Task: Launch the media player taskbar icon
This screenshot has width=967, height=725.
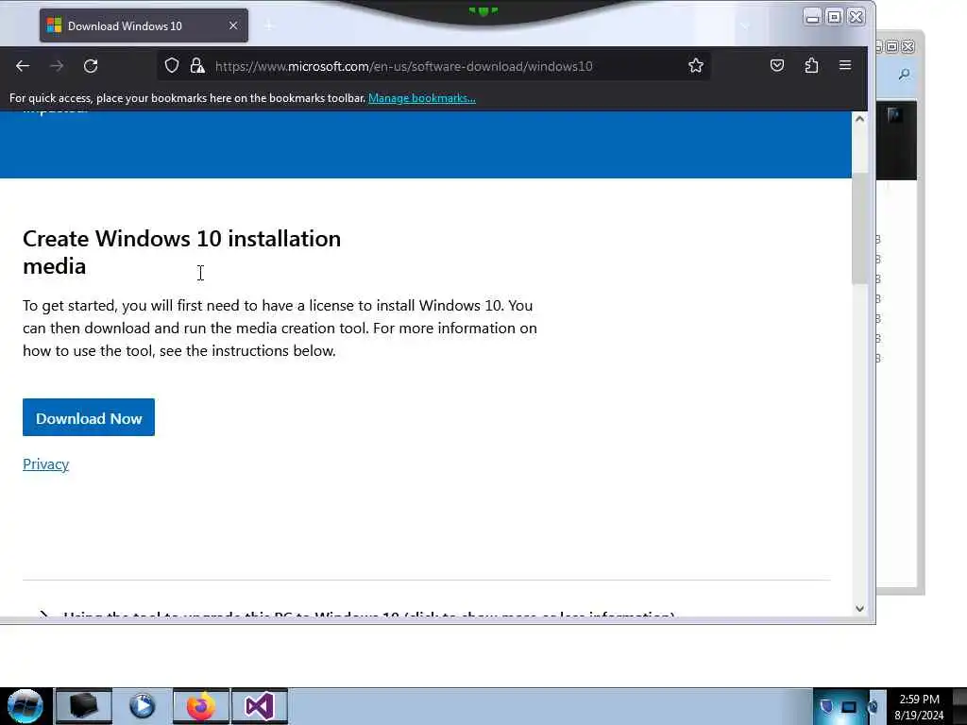Action: click(142, 706)
